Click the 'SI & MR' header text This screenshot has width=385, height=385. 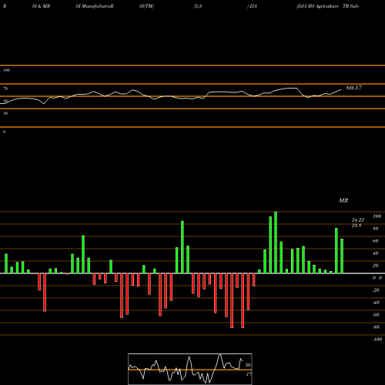click(41, 6)
